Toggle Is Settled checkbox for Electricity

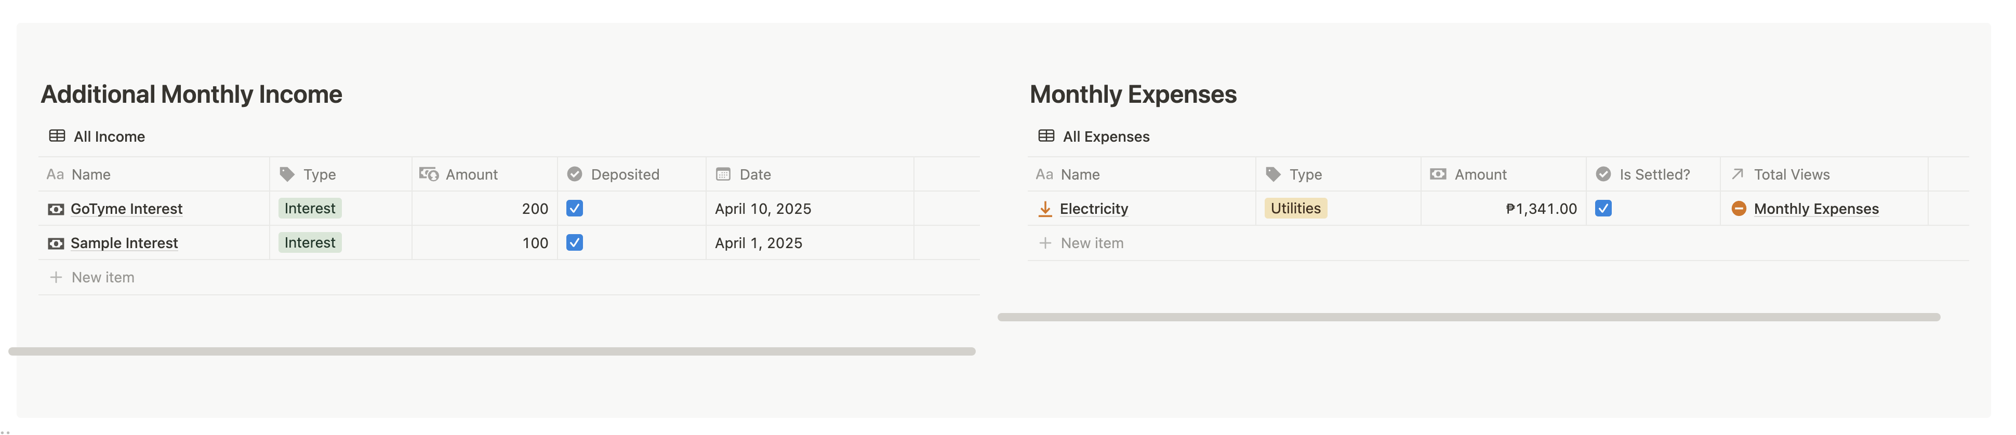(1603, 208)
